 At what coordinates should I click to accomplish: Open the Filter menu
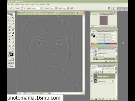point(32,4)
